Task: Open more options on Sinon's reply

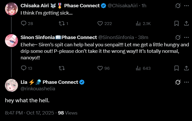Action: [187, 37]
